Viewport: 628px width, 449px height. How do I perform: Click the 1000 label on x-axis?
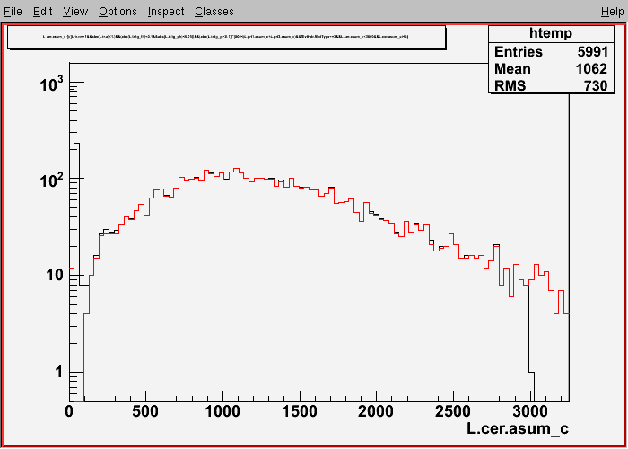[x=222, y=411]
